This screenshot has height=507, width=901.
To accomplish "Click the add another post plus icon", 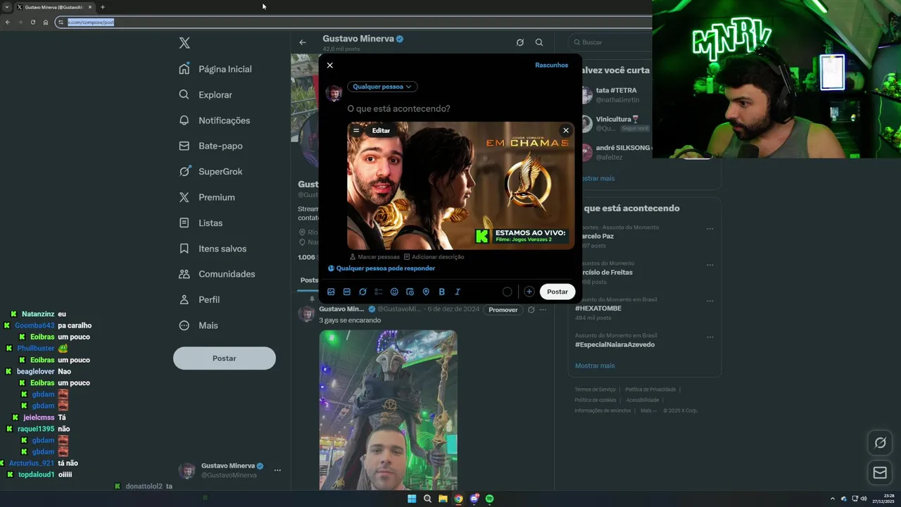I will pos(529,292).
